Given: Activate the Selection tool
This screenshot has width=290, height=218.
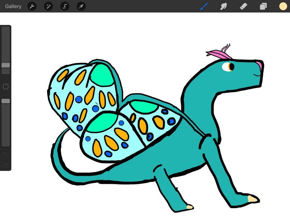Looking at the screenshot, I should click(65, 6).
